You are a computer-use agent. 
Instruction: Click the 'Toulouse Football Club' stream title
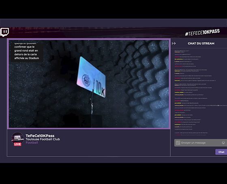tap(43, 139)
